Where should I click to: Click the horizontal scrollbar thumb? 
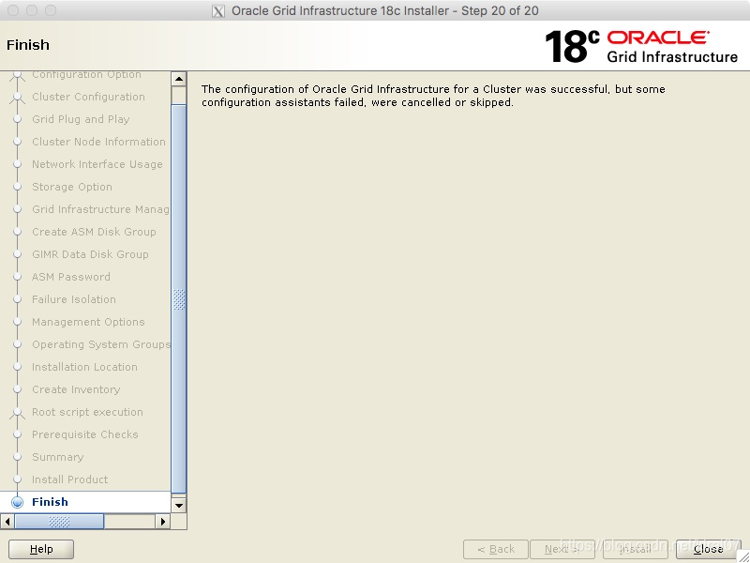pyautogui.click(x=59, y=522)
